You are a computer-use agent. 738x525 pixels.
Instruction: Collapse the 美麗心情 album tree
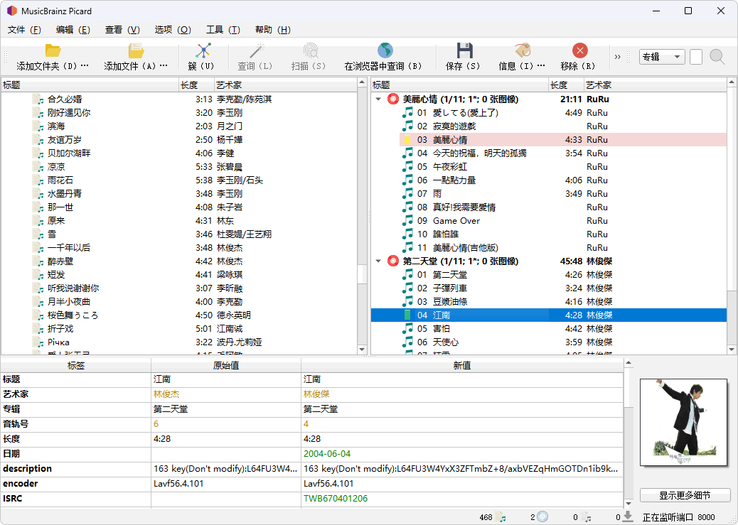378,99
